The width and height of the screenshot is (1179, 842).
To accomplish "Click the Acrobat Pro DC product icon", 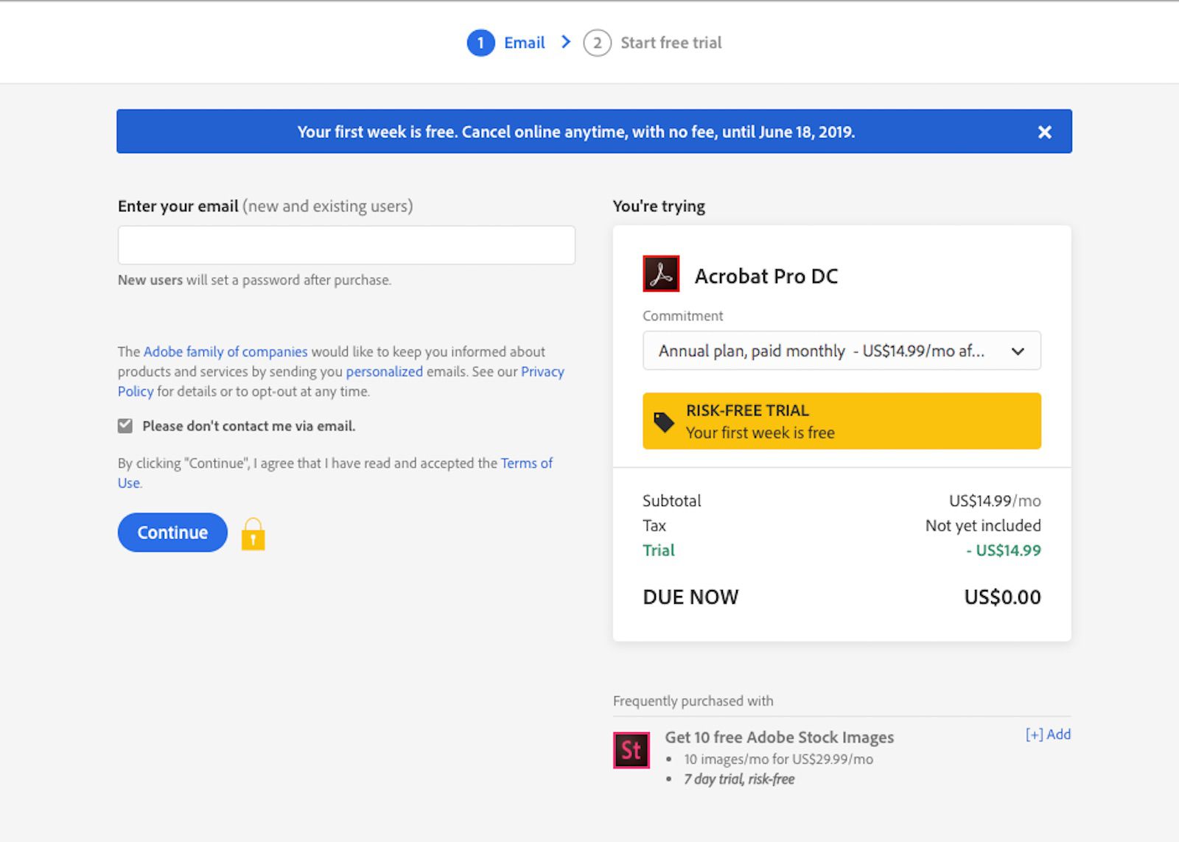I will click(661, 274).
